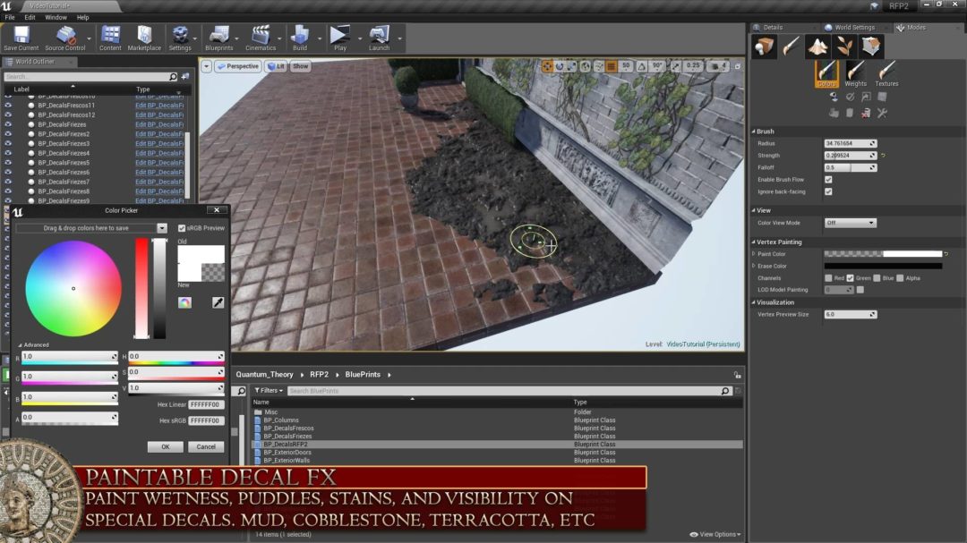This screenshot has width=967, height=543.
Task: Toggle grid snapping in viewport toolbar
Action: 612,66
